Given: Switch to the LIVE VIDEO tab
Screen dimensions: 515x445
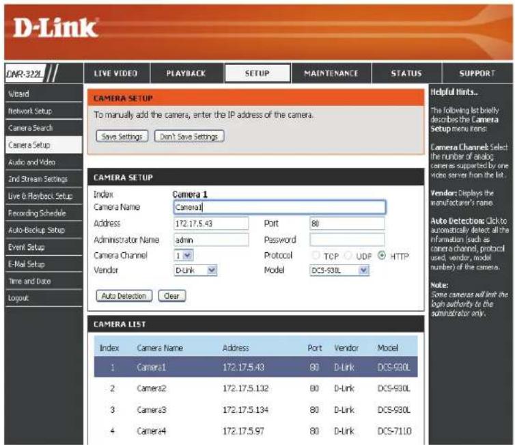Looking at the screenshot, I should 116,73.
